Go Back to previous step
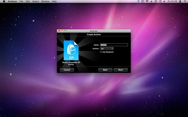This screenshot has height=117, width=188. [x=105, y=70]
